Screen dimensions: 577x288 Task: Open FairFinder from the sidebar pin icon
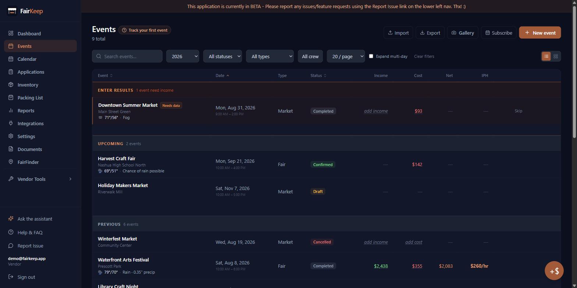point(11,162)
